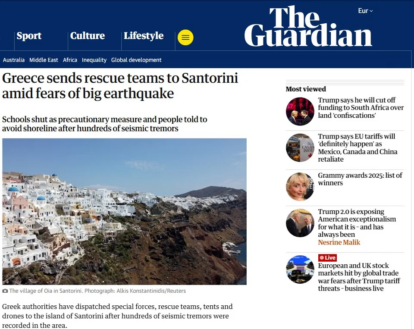The width and height of the screenshot is (414, 329).
Task: Go to the Sport section
Action: 29,36
